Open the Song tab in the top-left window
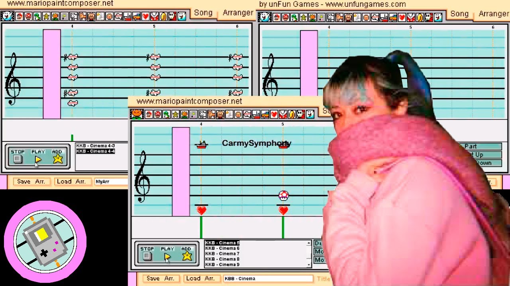Image resolution: width=510 pixels, height=286 pixels. pos(203,13)
